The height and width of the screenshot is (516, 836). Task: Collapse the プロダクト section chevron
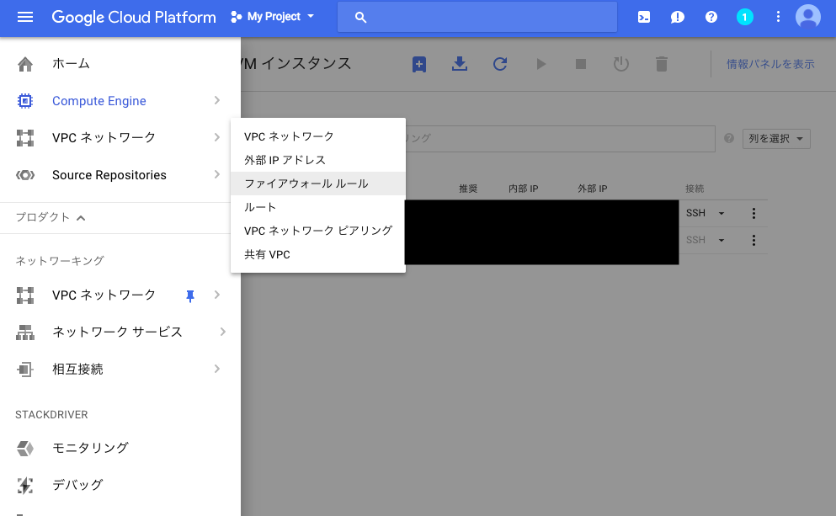coord(81,217)
